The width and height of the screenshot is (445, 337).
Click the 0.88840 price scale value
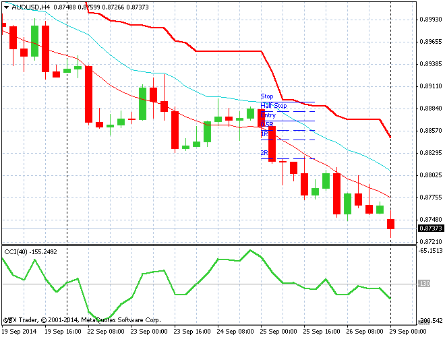click(431, 109)
